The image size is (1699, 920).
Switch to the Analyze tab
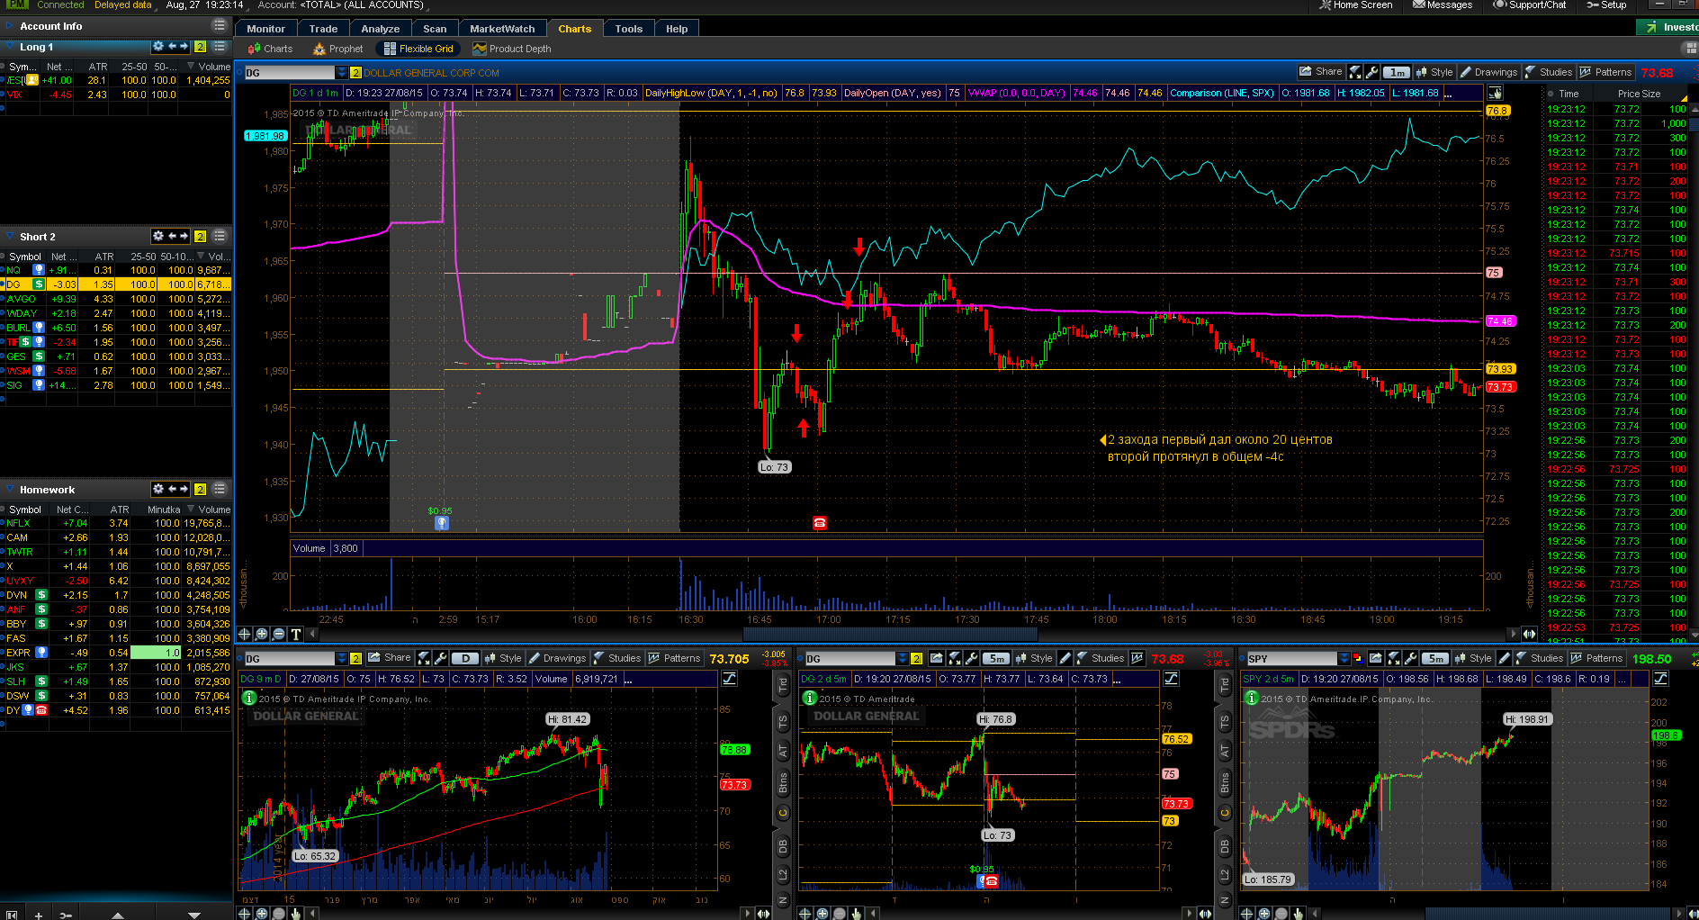(380, 29)
